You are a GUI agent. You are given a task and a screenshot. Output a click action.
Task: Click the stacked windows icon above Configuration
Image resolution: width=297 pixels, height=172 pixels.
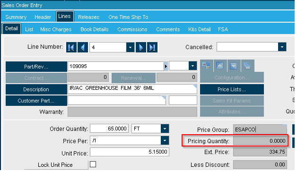click(247, 66)
